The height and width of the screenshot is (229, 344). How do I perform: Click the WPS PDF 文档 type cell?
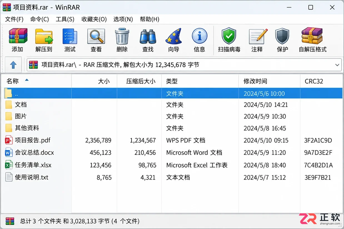pos(186,140)
